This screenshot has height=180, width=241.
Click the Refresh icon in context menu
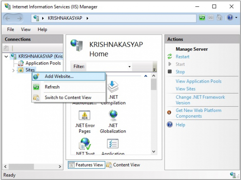[36, 87]
